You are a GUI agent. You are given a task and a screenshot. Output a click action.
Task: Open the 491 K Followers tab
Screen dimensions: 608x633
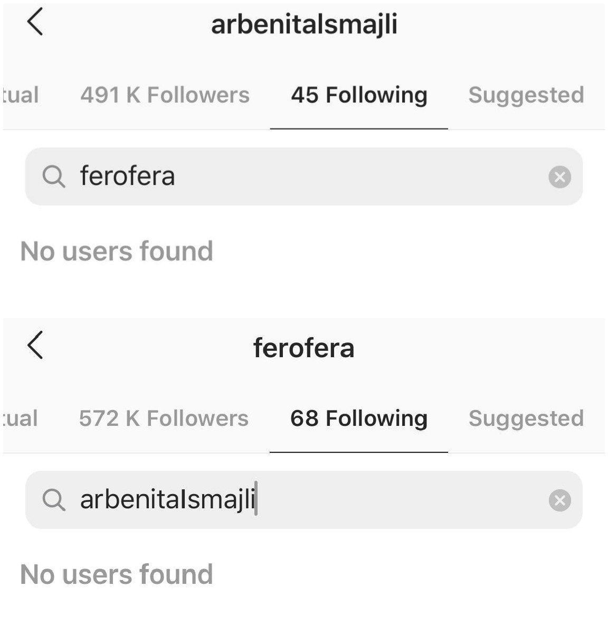tap(165, 95)
